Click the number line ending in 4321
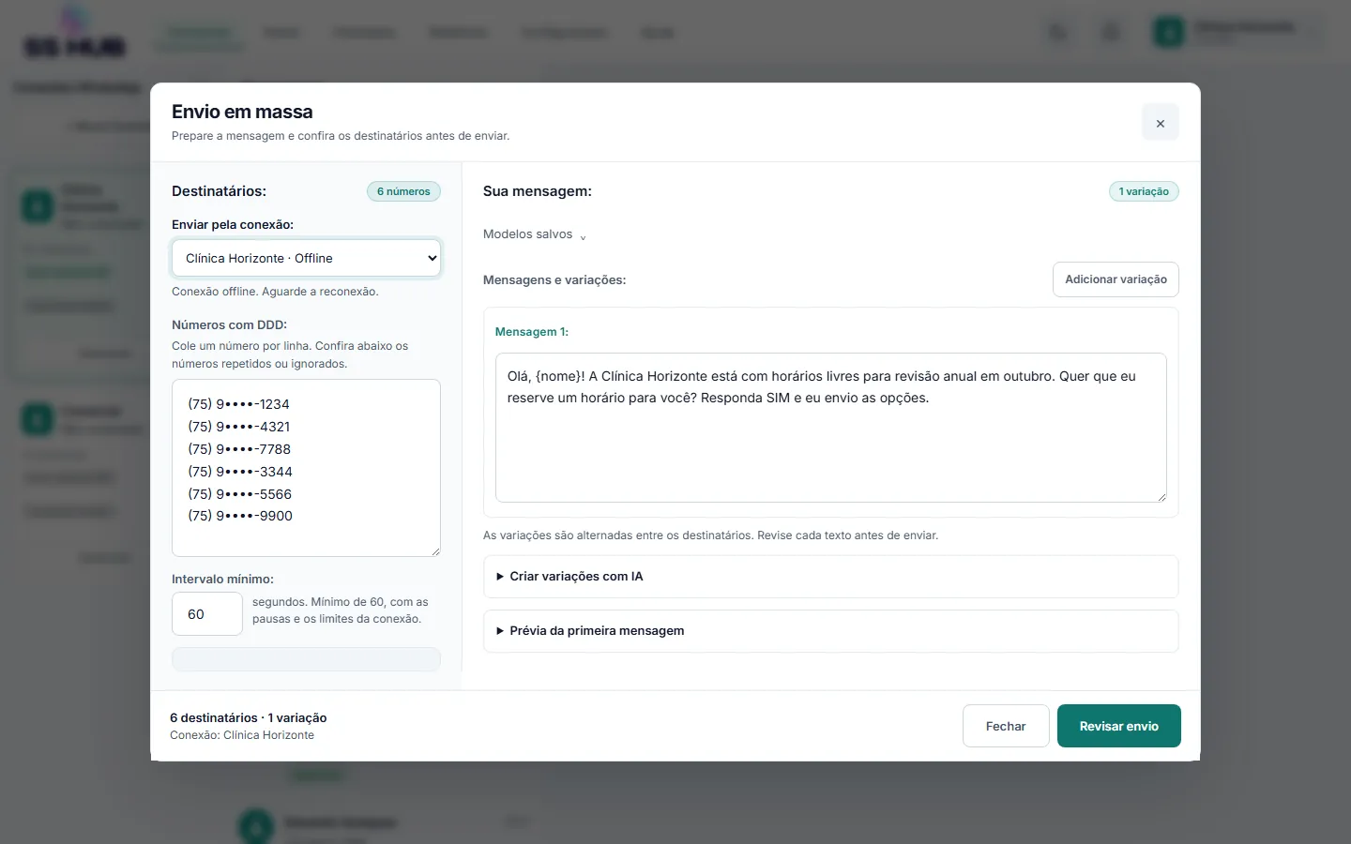Screen dimensions: 1351x844 [238, 427]
